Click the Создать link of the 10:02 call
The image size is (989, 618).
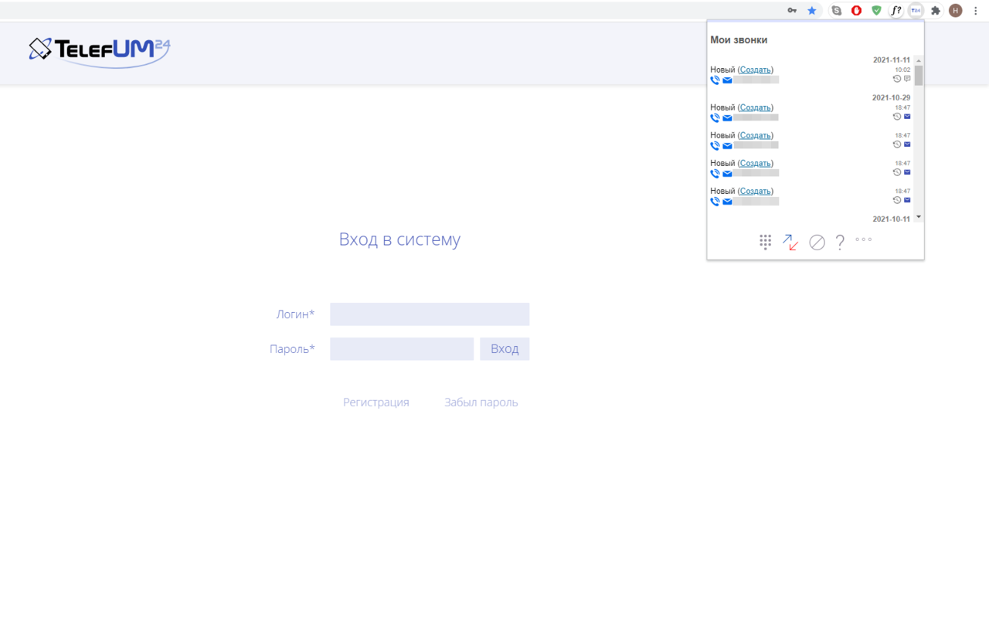[x=756, y=70]
